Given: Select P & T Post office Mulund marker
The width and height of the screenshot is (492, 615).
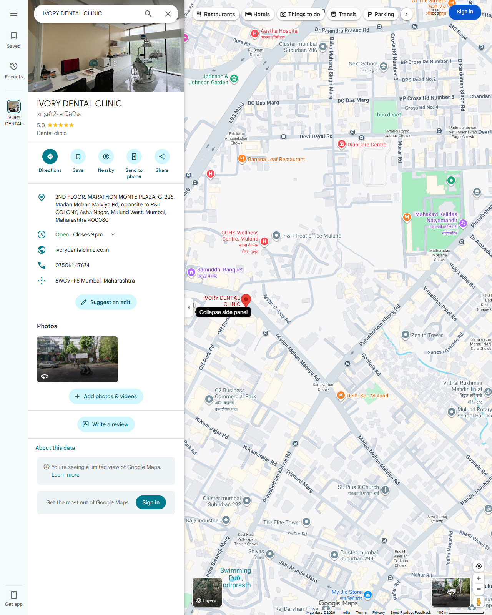Looking at the screenshot, I should [276, 235].
